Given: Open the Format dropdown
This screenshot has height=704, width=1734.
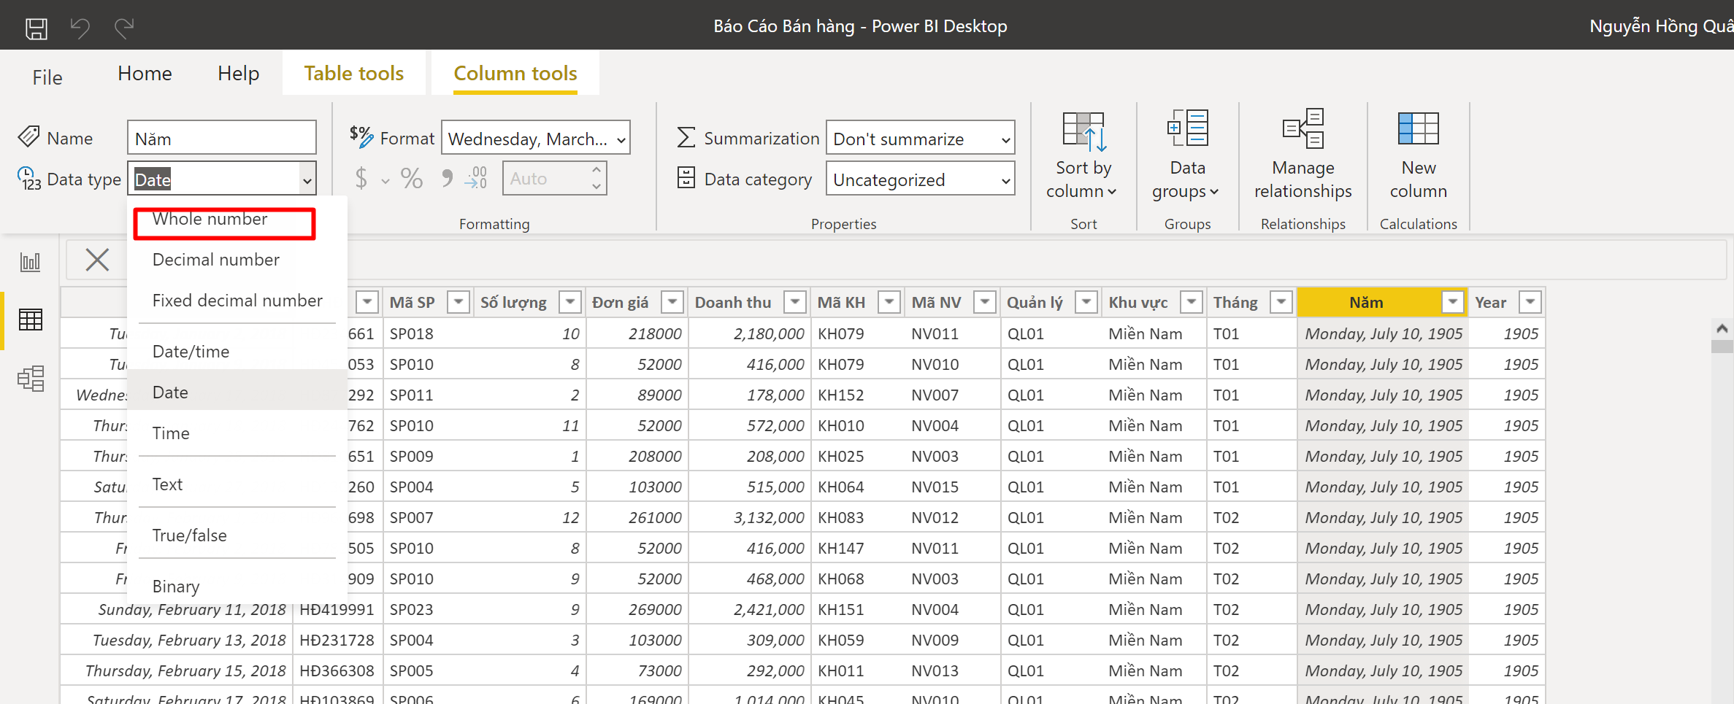Looking at the screenshot, I should click(x=536, y=138).
